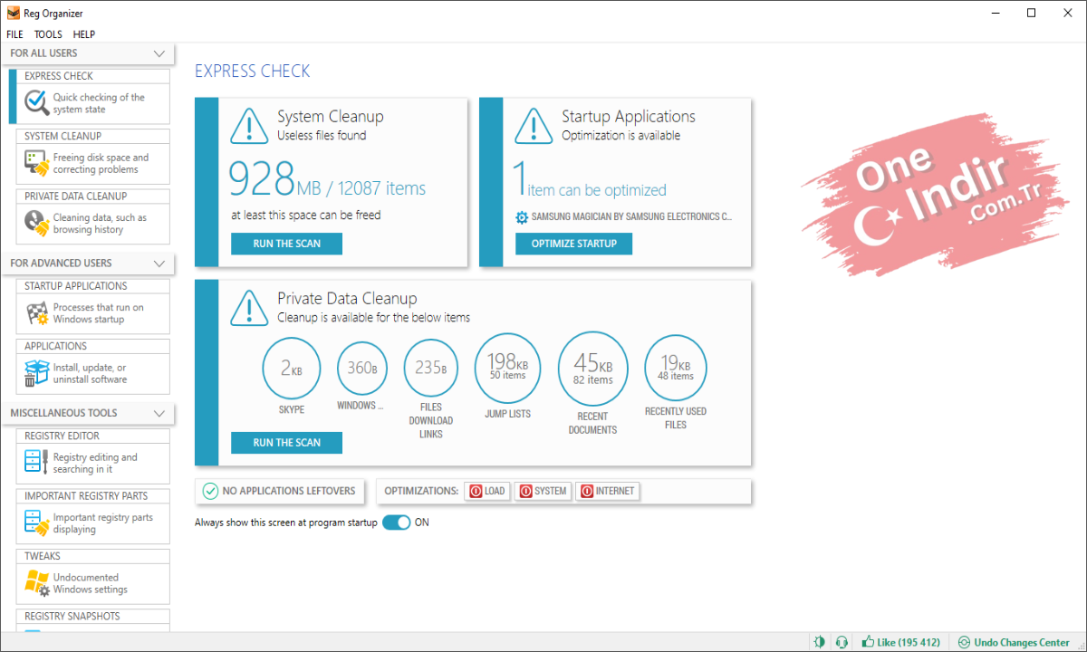Click 'Install, update, or uninstall software'
Screen dimensions: 1087x652
(x=90, y=373)
